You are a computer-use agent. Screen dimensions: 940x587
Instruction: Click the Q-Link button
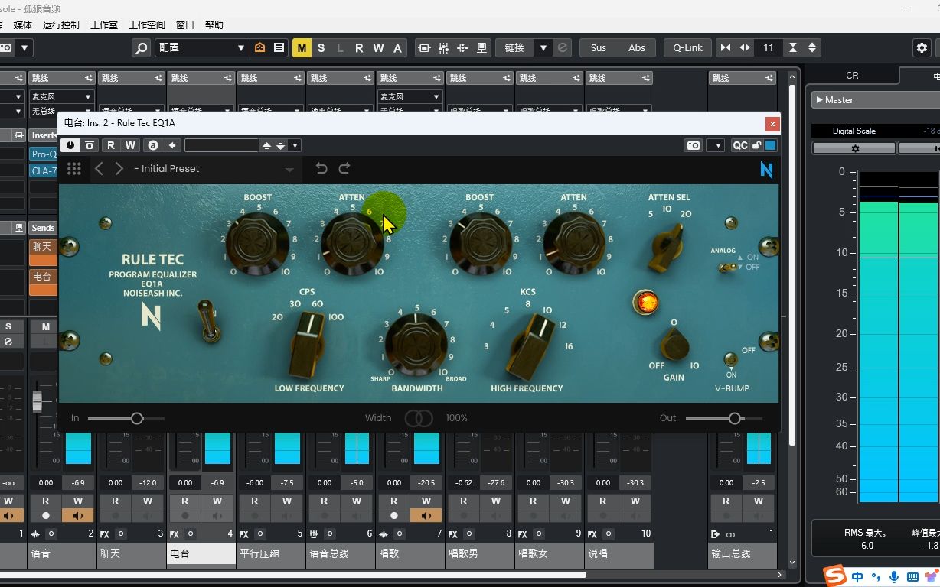click(x=687, y=47)
